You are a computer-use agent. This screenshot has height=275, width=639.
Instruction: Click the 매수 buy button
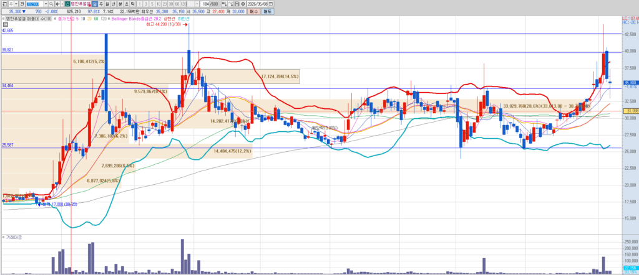tap(254, 12)
